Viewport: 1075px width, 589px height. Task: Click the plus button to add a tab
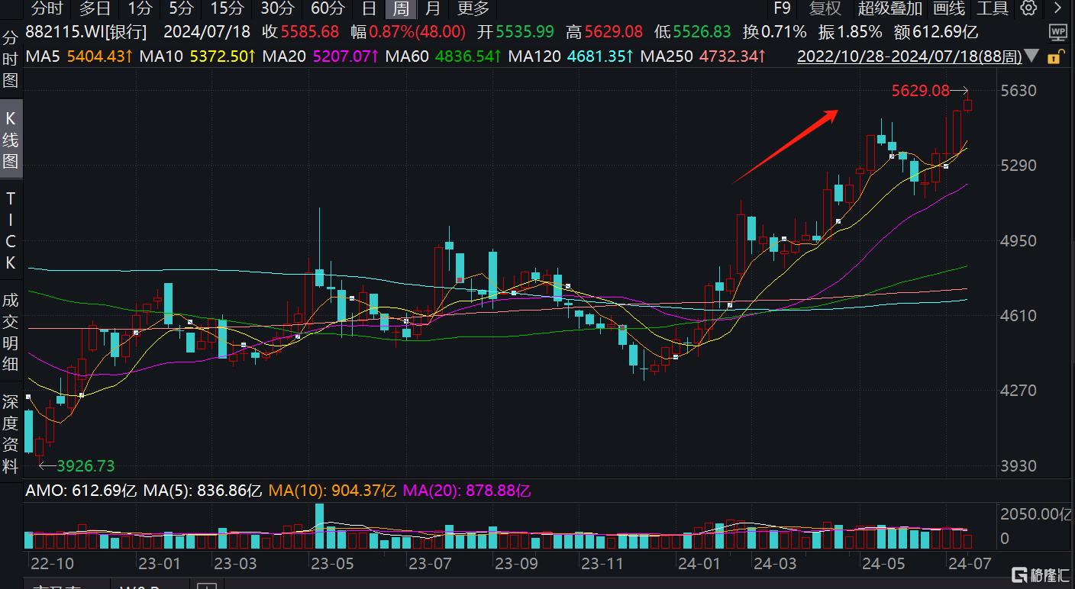click(207, 585)
